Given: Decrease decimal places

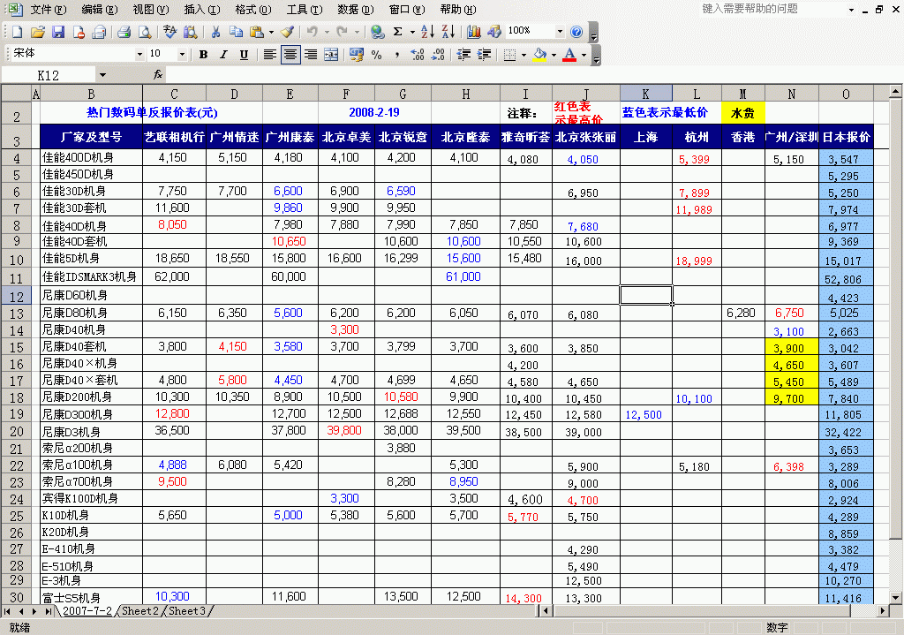Looking at the screenshot, I should (438, 55).
